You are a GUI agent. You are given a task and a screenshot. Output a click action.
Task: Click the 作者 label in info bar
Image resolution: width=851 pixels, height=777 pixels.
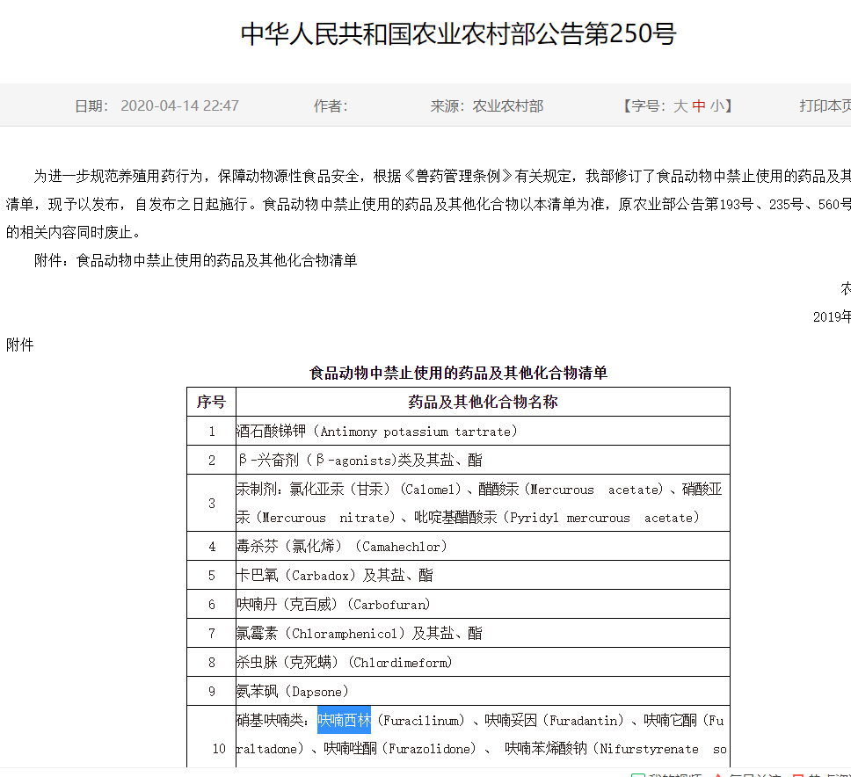pyautogui.click(x=331, y=106)
